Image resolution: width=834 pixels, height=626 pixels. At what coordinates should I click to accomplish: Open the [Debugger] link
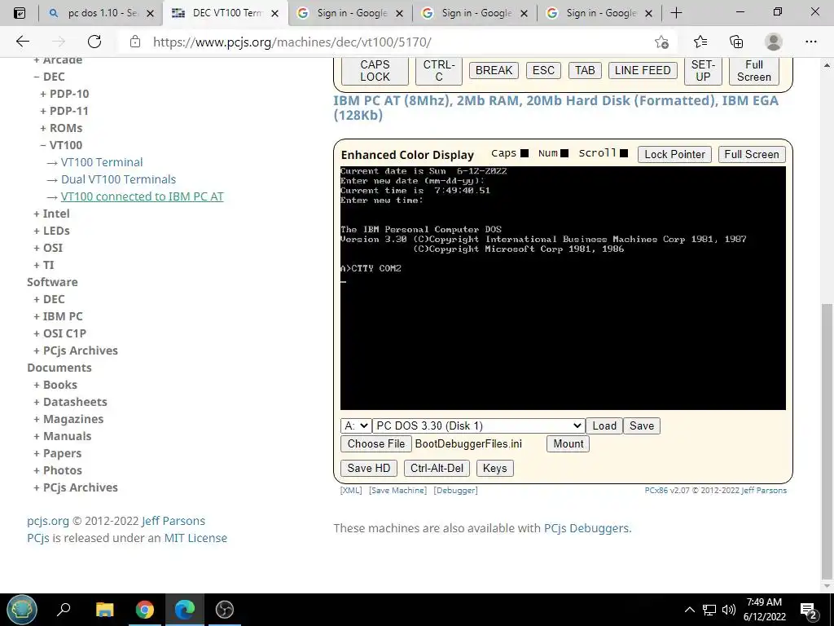click(x=456, y=490)
